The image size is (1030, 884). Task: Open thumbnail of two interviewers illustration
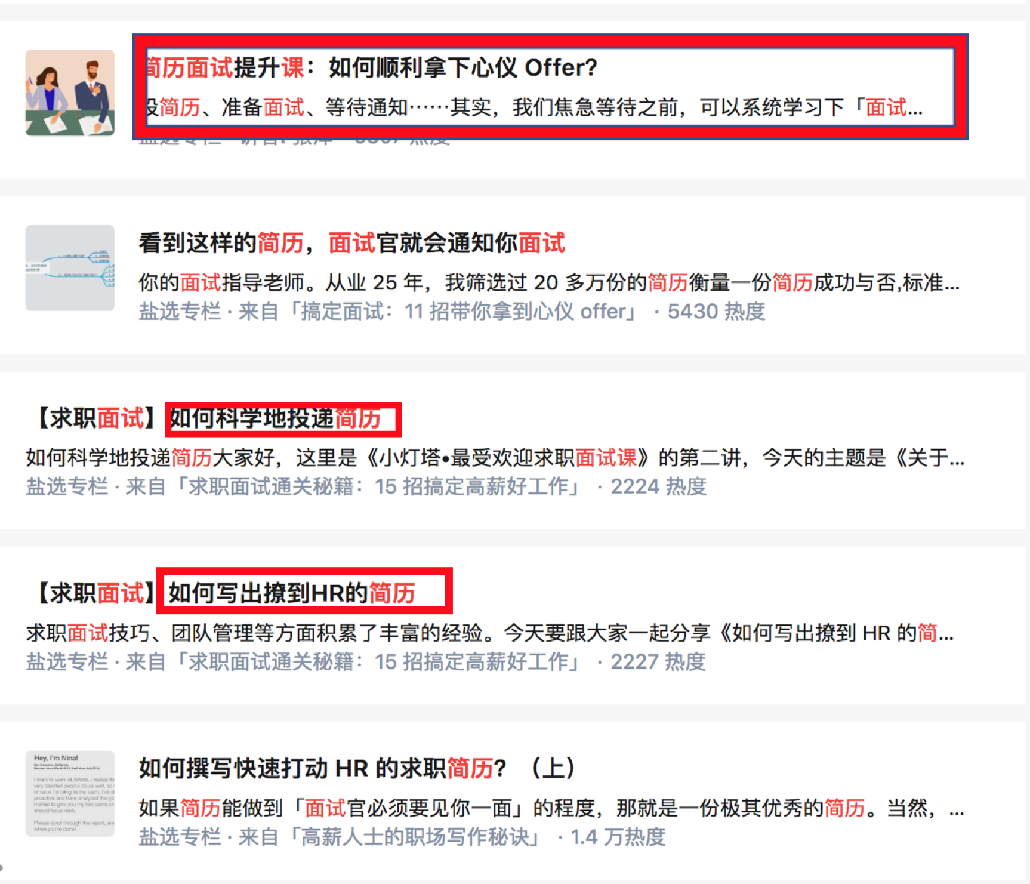coord(70,93)
